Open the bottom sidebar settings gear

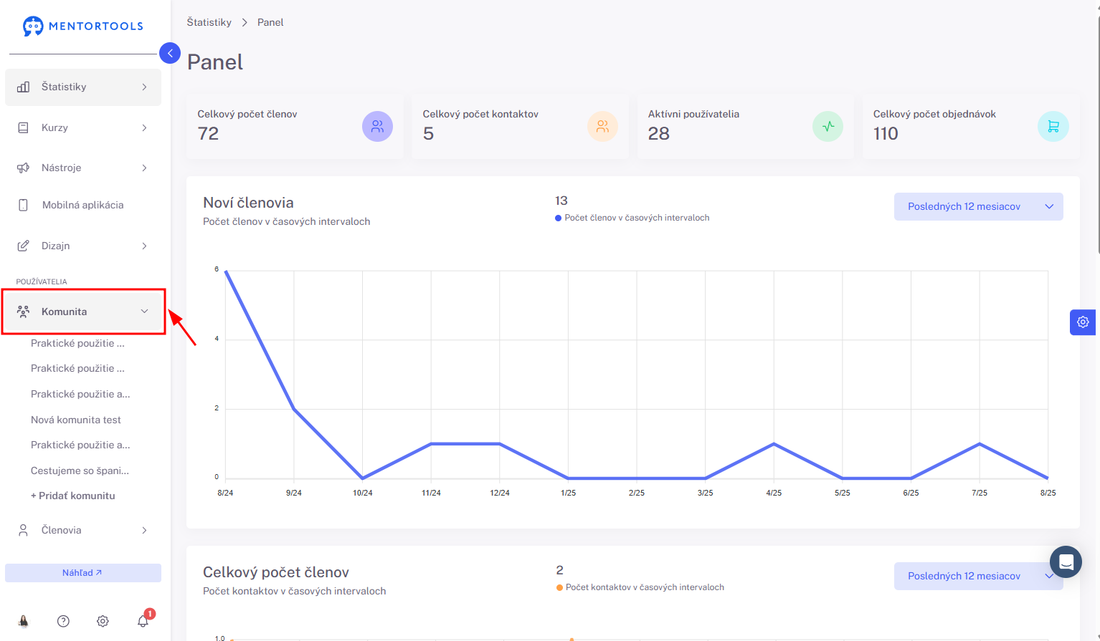(x=103, y=621)
